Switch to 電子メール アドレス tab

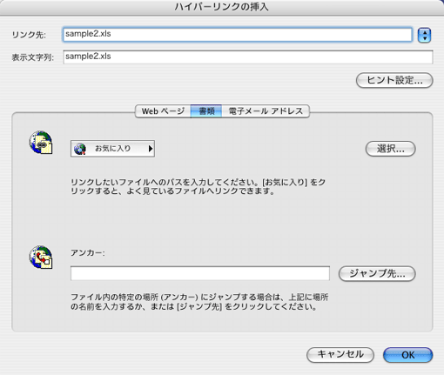pos(266,111)
